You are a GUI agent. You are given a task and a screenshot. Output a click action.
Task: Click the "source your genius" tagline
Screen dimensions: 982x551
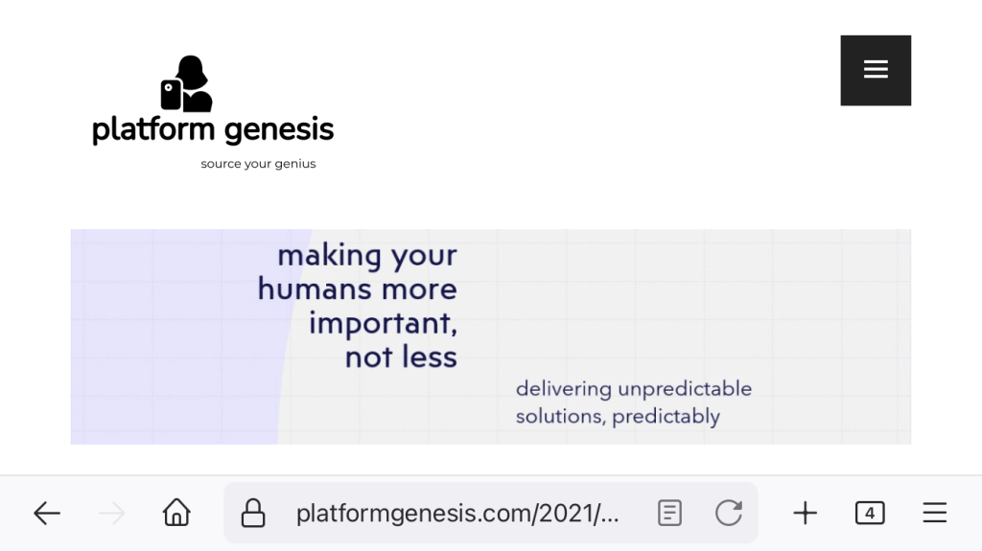coord(258,164)
